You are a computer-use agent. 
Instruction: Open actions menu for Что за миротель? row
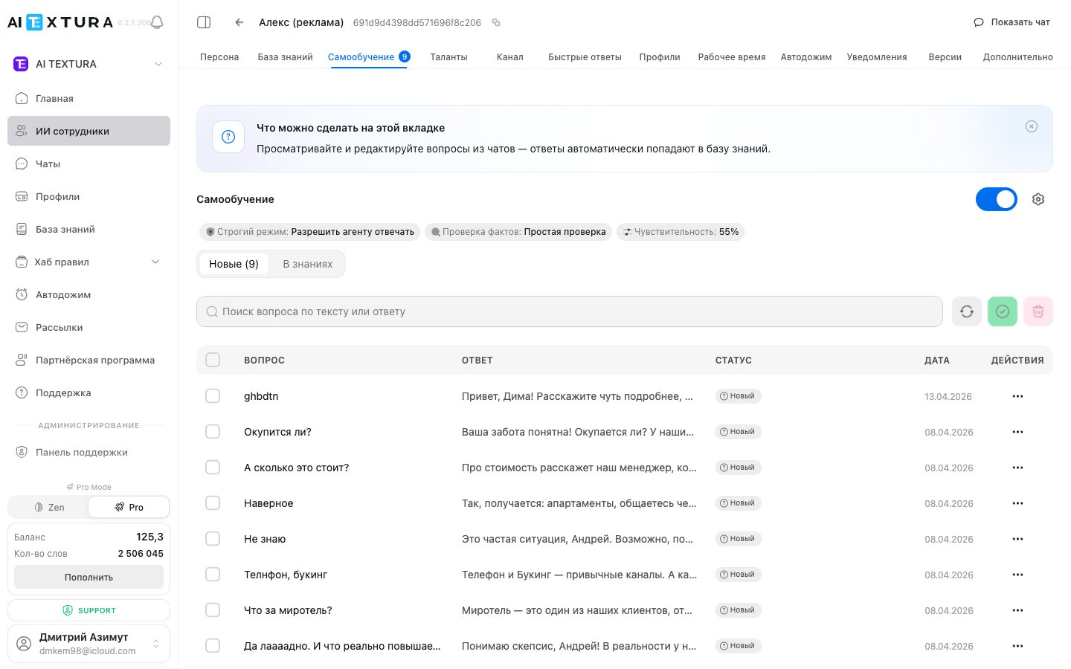(1017, 610)
